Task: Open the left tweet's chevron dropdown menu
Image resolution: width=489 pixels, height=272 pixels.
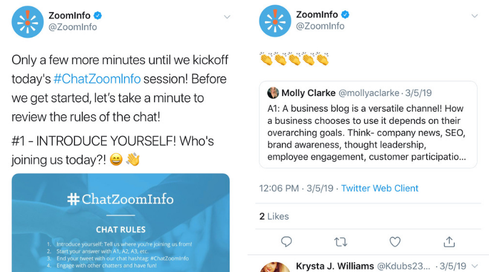Action: pyautogui.click(x=227, y=16)
